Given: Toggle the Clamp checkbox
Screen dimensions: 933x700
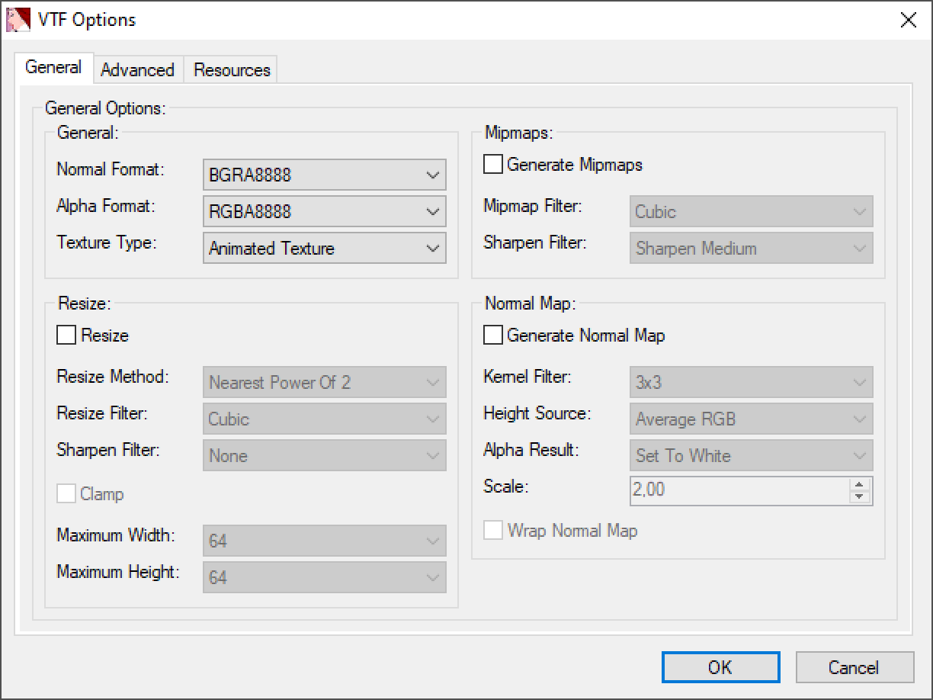Looking at the screenshot, I should coord(67,494).
